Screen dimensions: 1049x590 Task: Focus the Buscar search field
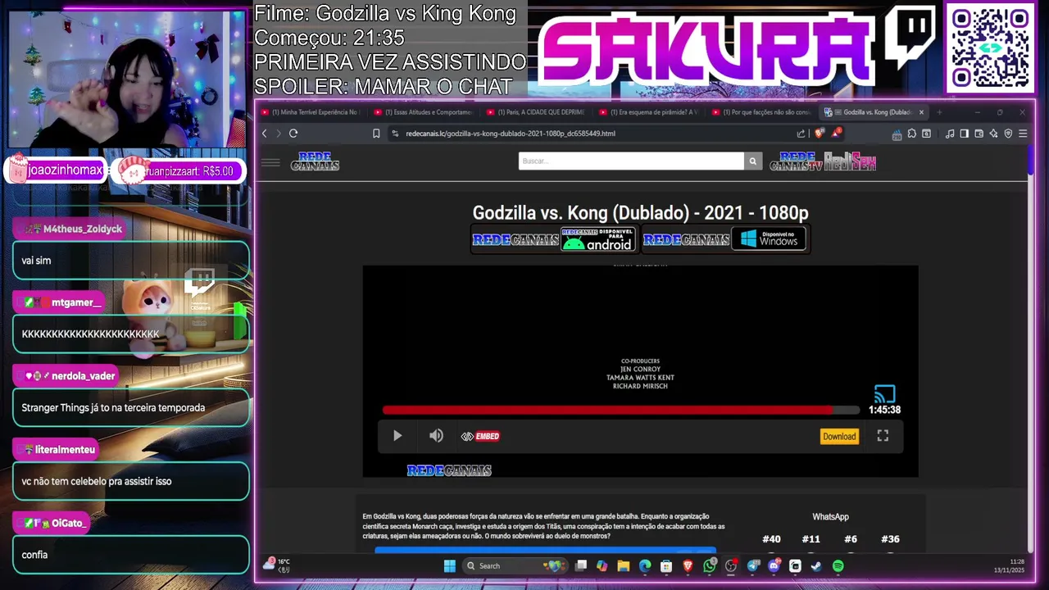[x=631, y=161]
